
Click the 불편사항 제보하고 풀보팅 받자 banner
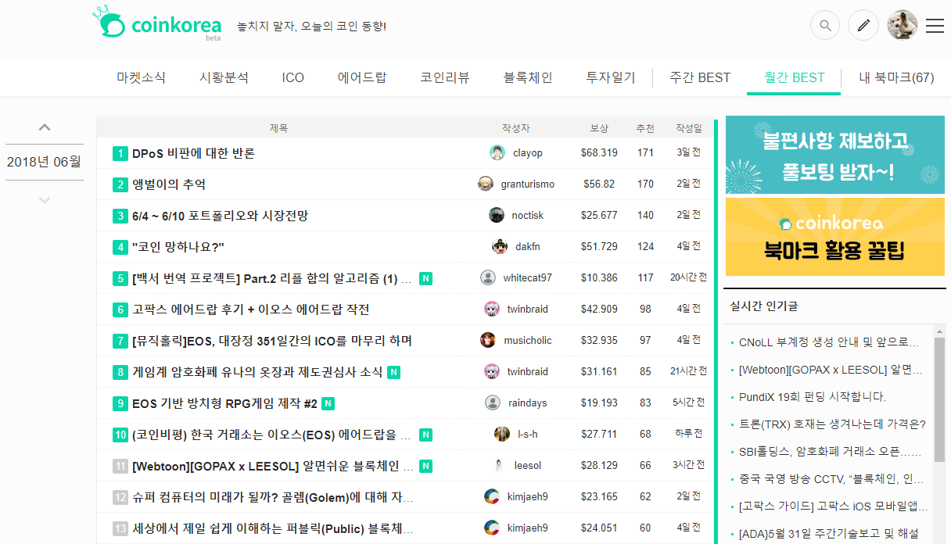click(x=835, y=155)
